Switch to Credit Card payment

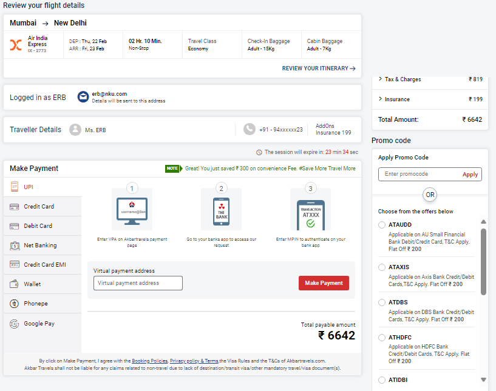42,207
